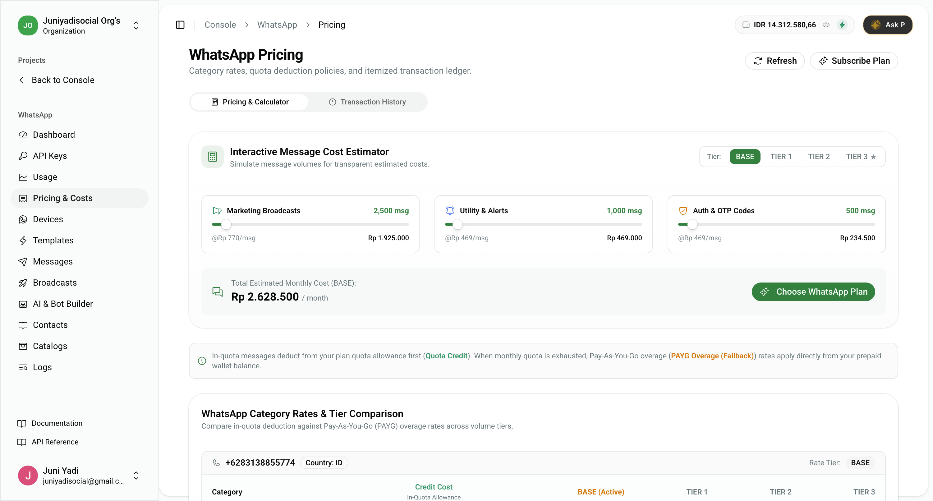Click the lightning bolt top-up icon
The height and width of the screenshot is (501, 933).
pos(842,25)
